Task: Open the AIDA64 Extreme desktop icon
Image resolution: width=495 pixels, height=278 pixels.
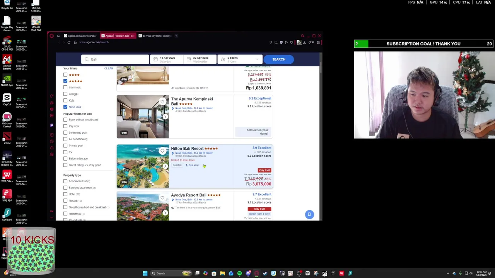Action: click(x=7, y=63)
